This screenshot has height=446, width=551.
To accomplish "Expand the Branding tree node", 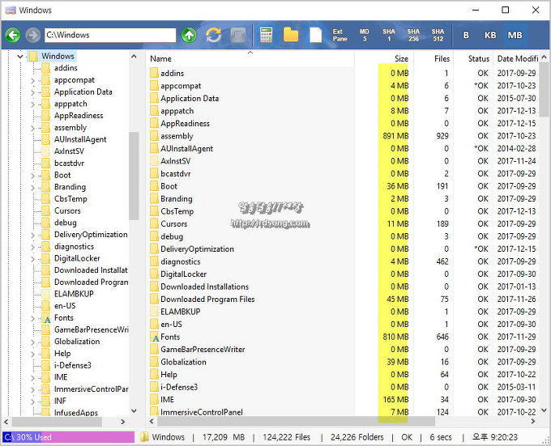I will click(x=32, y=187).
